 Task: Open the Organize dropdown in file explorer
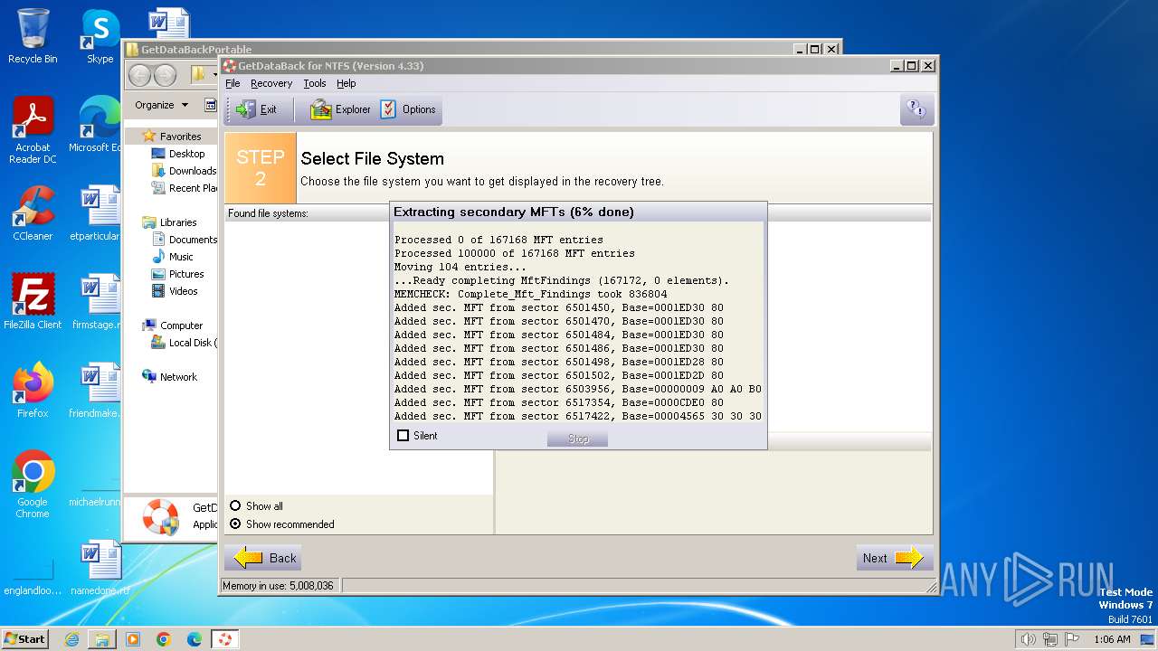click(x=161, y=105)
